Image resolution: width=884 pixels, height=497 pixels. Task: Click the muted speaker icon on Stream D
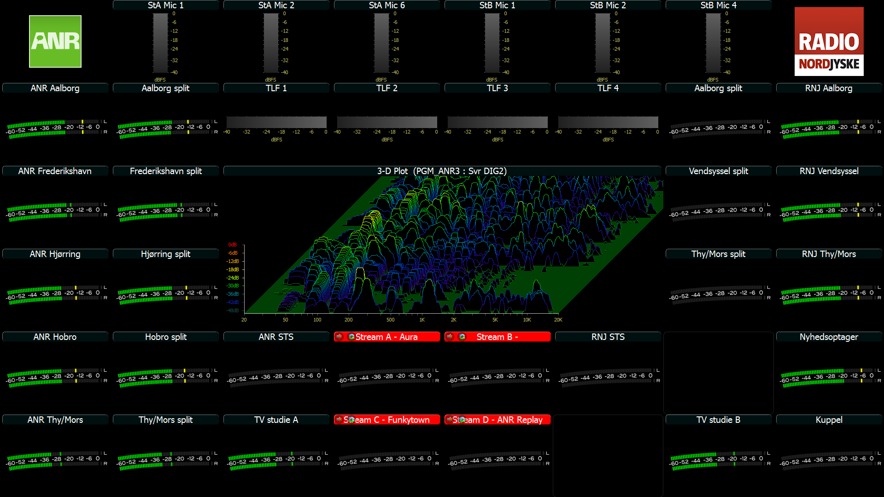click(x=450, y=420)
